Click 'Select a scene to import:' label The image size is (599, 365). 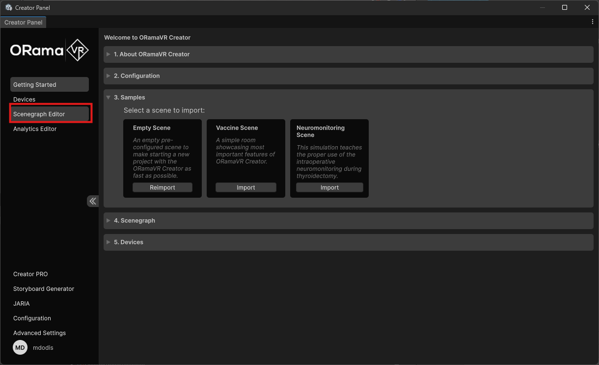click(x=164, y=110)
